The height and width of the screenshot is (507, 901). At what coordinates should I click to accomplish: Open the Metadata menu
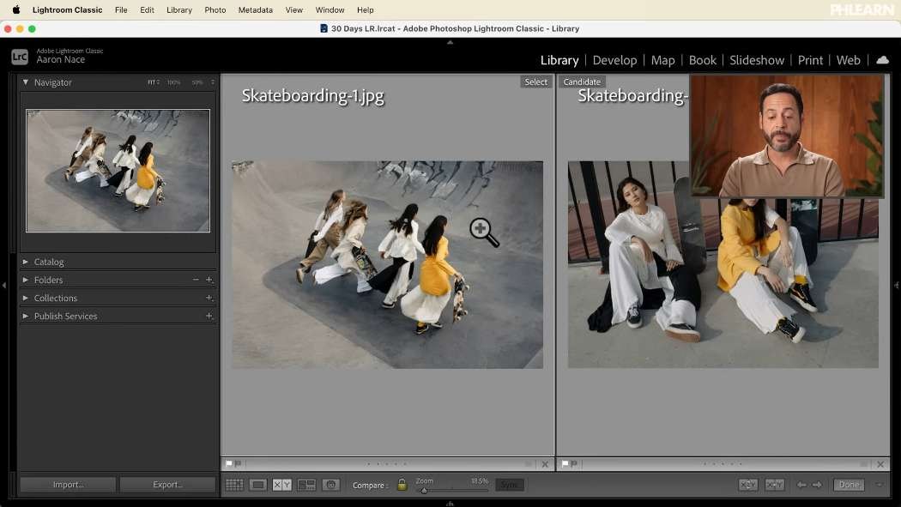(255, 9)
